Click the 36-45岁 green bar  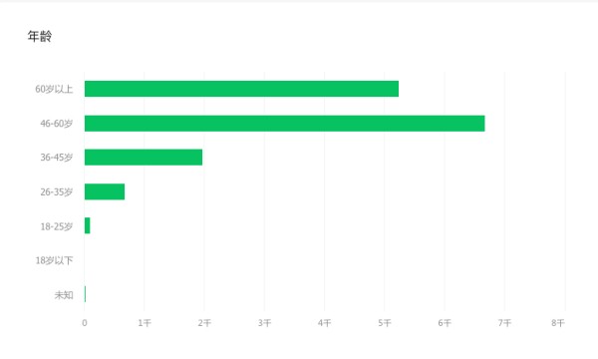[144, 158]
